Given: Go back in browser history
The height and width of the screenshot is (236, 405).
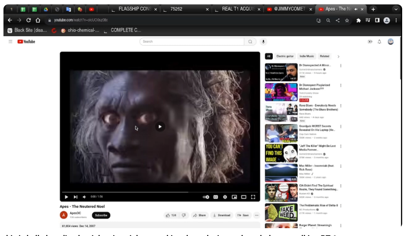Looking at the screenshot, I should tap(10, 20).
